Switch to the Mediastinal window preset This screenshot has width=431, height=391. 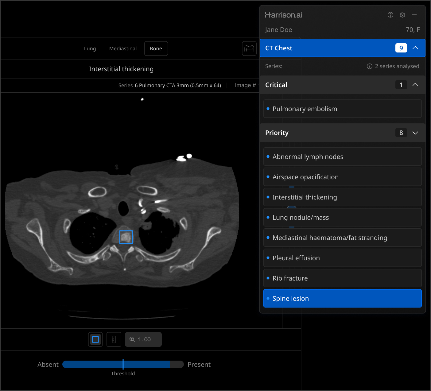point(123,48)
